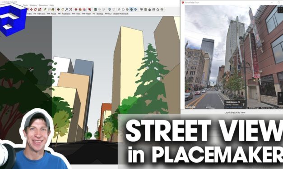Switch to Hidden Line face style
The width and height of the screenshot is (283, 169).
[123, 9]
